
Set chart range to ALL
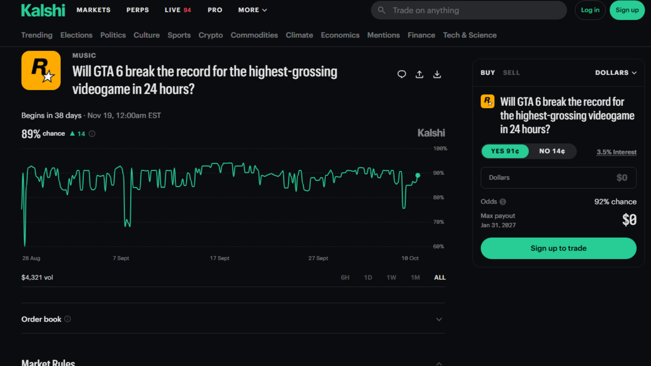pos(440,277)
